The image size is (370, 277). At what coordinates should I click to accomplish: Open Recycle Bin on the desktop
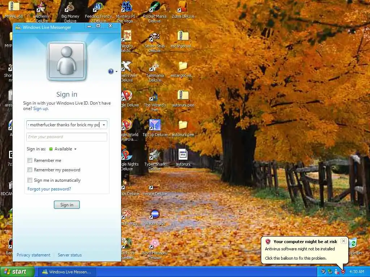(x=353, y=243)
